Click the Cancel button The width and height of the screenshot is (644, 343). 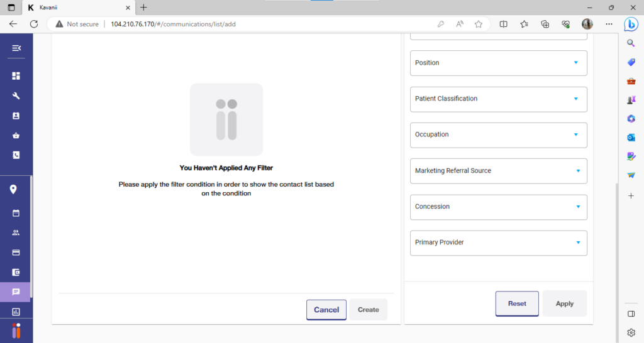pyautogui.click(x=326, y=310)
